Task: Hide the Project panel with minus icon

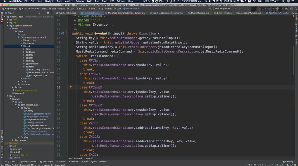Action: (52, 13)
